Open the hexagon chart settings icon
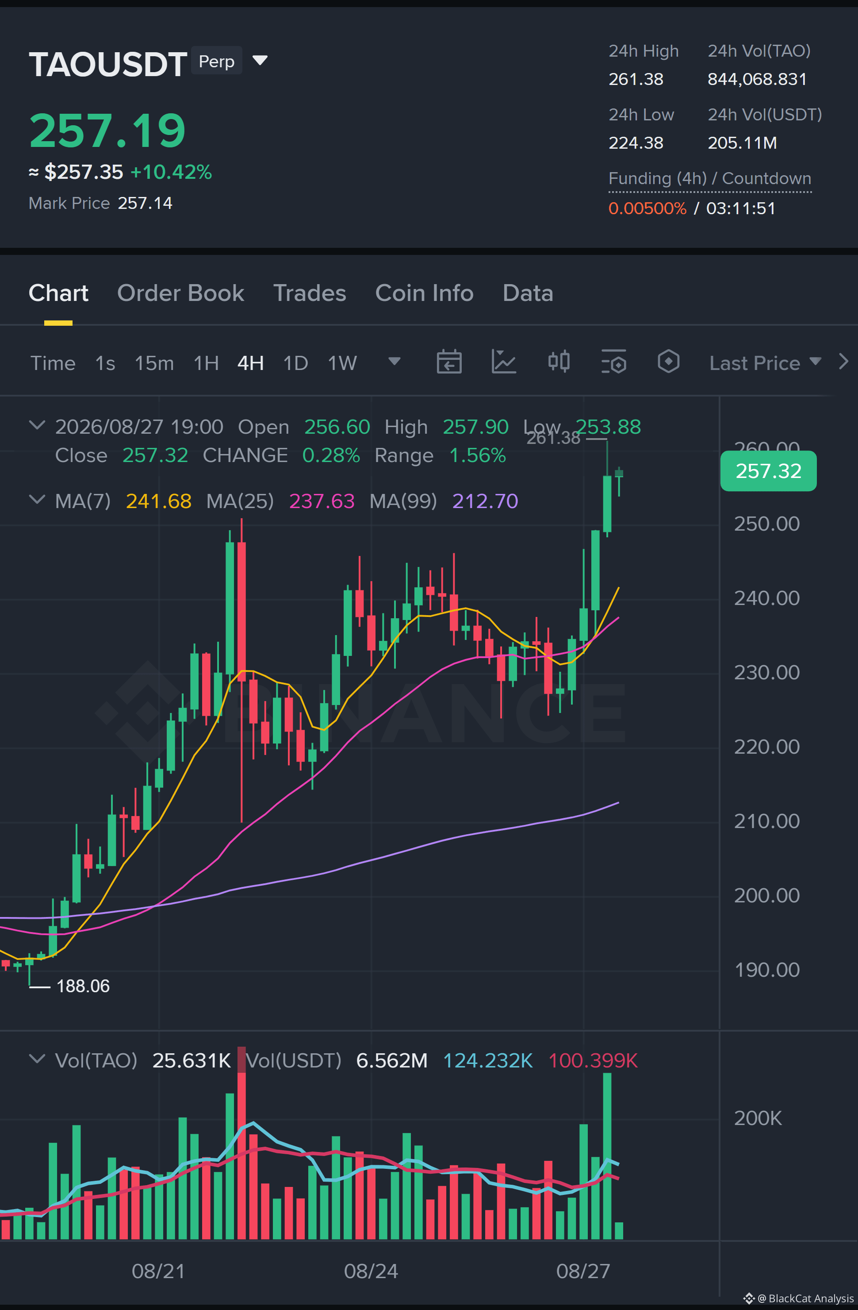 point(668,362)
